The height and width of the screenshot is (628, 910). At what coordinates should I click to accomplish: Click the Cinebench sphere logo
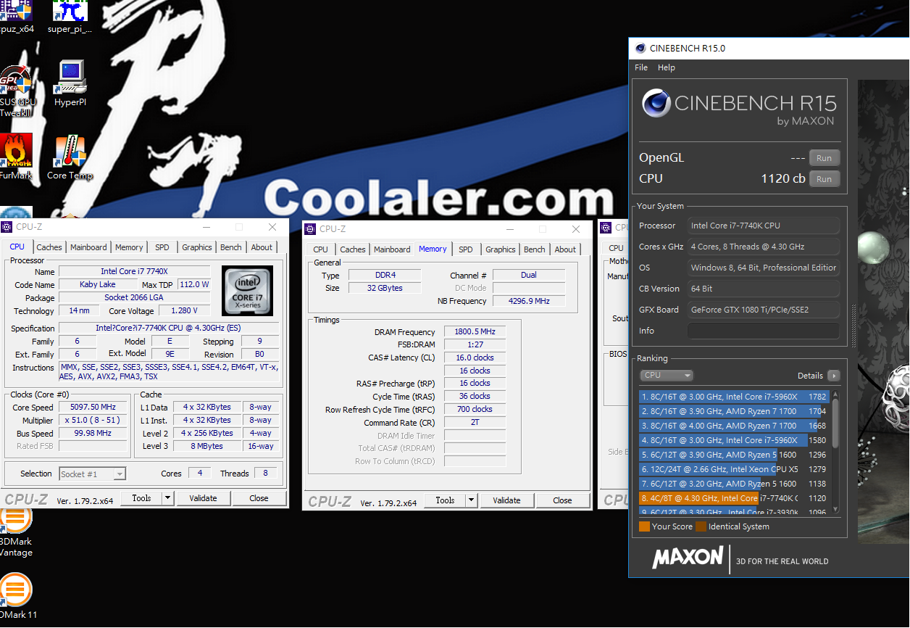656,103
